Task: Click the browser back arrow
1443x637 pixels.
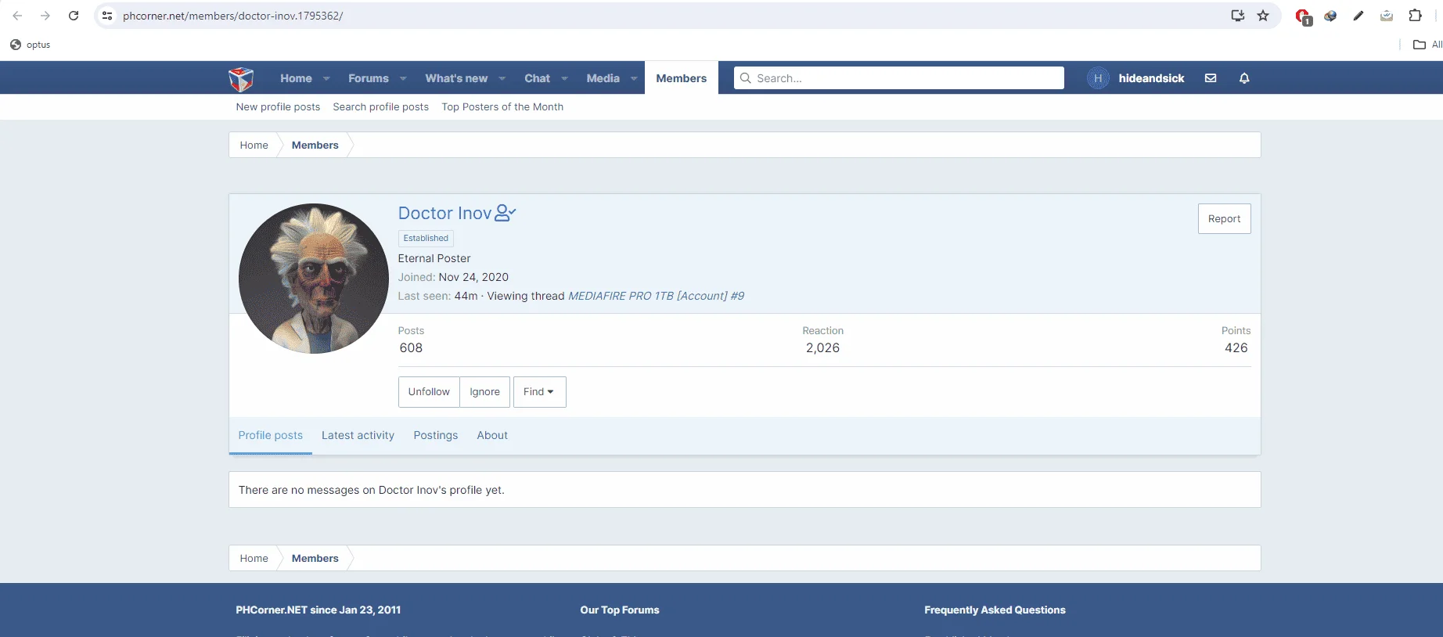Action: (x=17, y=16)
